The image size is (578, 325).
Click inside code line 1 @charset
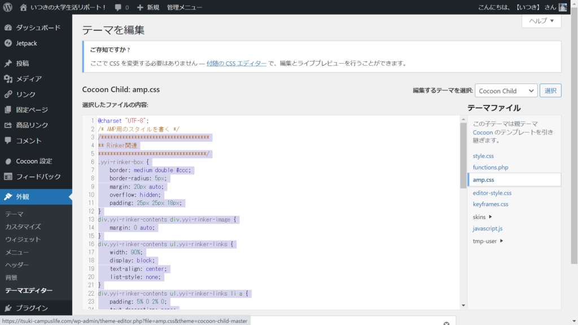click(x=123, y=121)
